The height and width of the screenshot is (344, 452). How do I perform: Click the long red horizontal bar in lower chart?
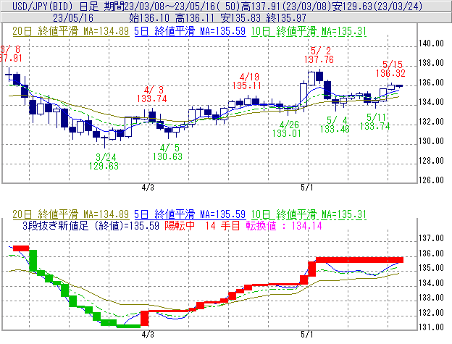pyautogui.click(x=360, y=260)
